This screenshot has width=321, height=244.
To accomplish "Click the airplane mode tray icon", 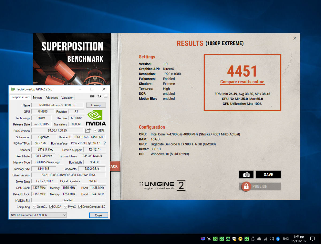I will pos(209,239).
